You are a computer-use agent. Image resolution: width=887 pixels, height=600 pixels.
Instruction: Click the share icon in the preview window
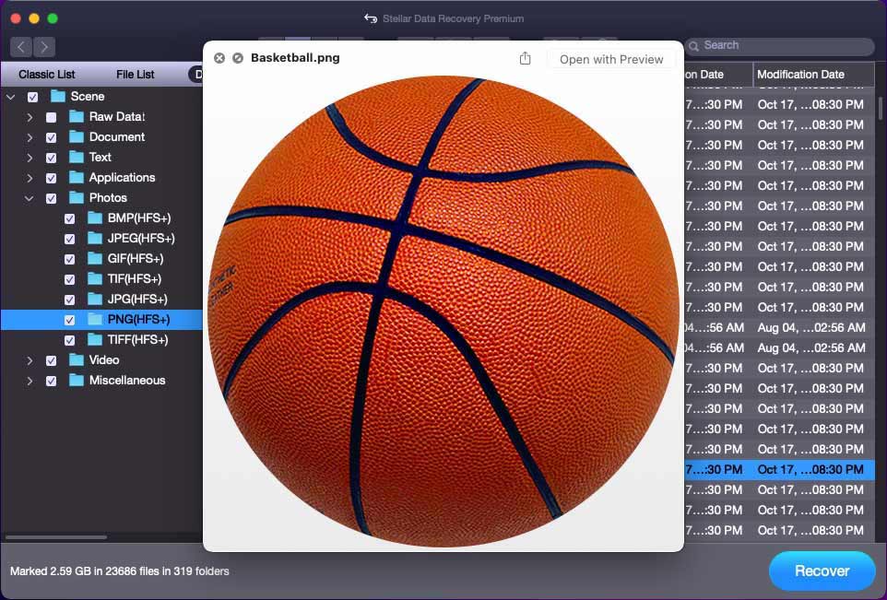point(525,58)
